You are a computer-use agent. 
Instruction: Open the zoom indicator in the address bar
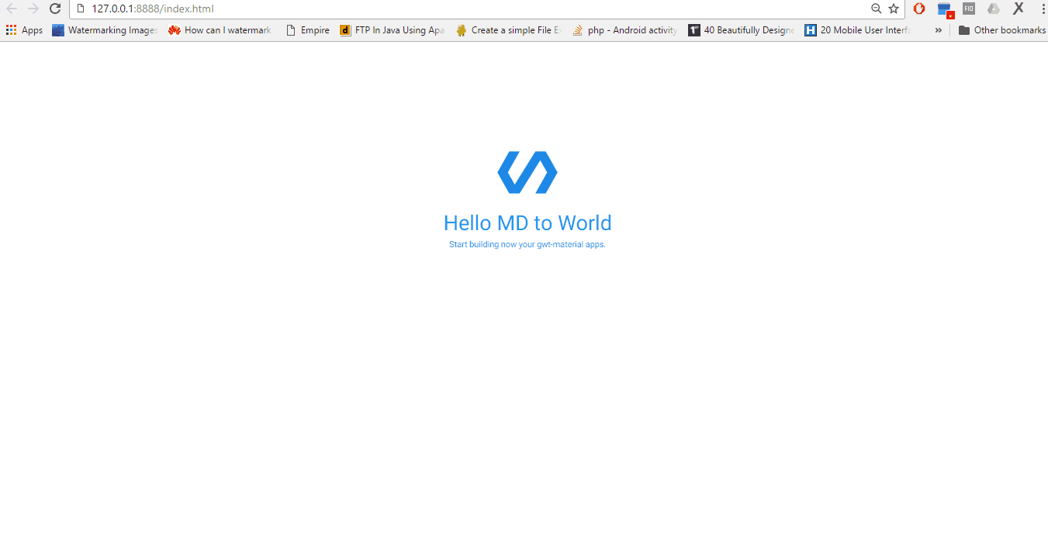[876, 9]
